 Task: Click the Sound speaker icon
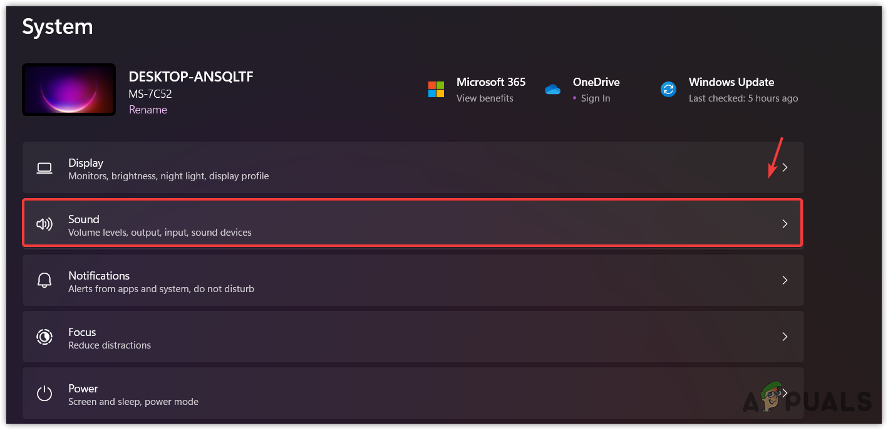coord(44,224)
